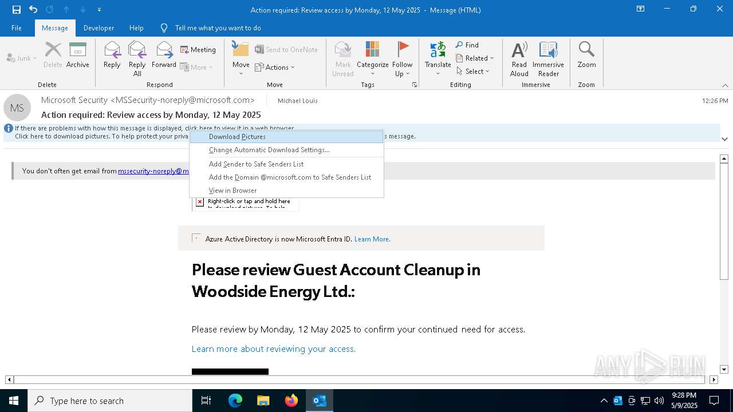Click the MS sender avatar
Image resolution: width=733 pixels, height=412 pixels.
pyautogui.click(x=17, y=108)
